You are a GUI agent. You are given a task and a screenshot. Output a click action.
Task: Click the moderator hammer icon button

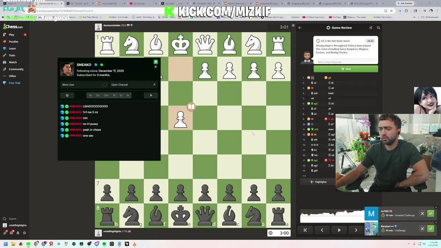(x=151, y=95)
